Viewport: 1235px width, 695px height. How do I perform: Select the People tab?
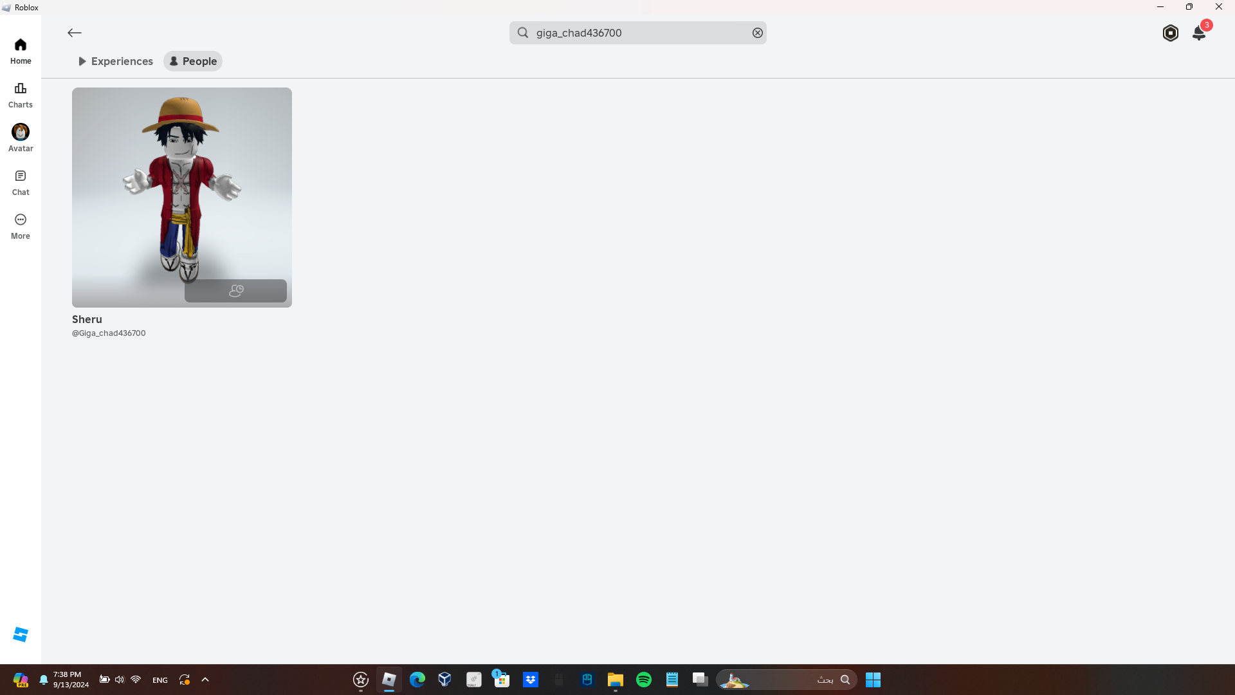(193, 61)
